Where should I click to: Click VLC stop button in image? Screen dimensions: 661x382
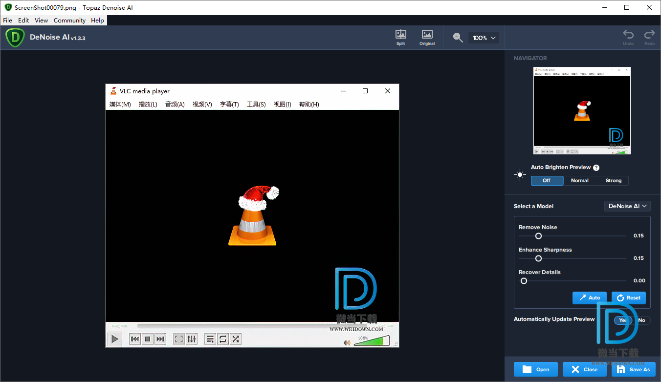click(x=148, y=339)
